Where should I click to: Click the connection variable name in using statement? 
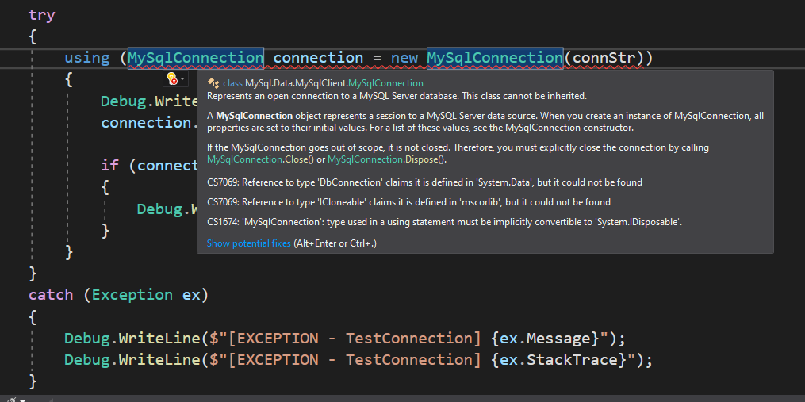[318, 58]
